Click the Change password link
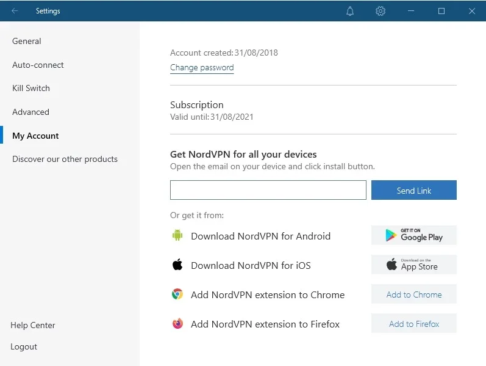The image size is (486, 366). (x=202, y=67)
